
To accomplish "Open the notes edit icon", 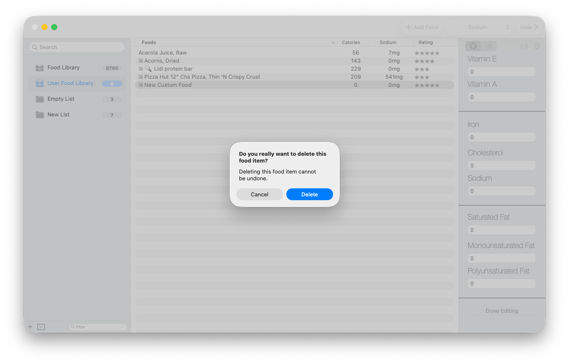I will [537, 46].
